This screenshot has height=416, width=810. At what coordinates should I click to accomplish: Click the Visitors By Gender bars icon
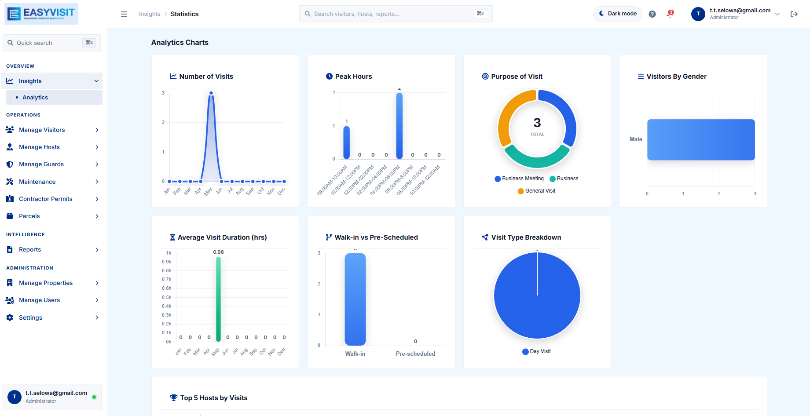tap(641, 76)
